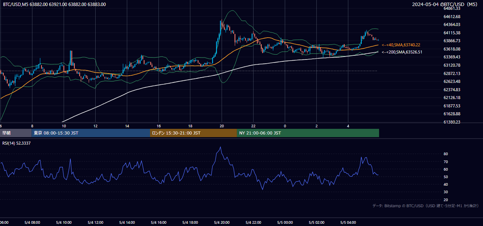Viewport: 483px width, 226px height.
Task: Click price axis value 63618.08
Action: [x=452, y=49]
